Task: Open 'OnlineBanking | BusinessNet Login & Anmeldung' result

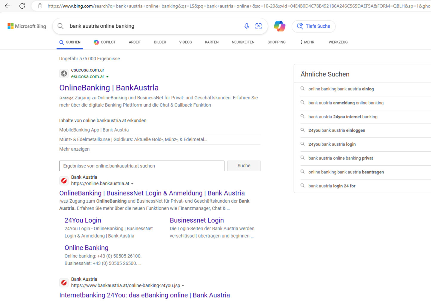Action: pyautogui.click(x=152, y=193)
